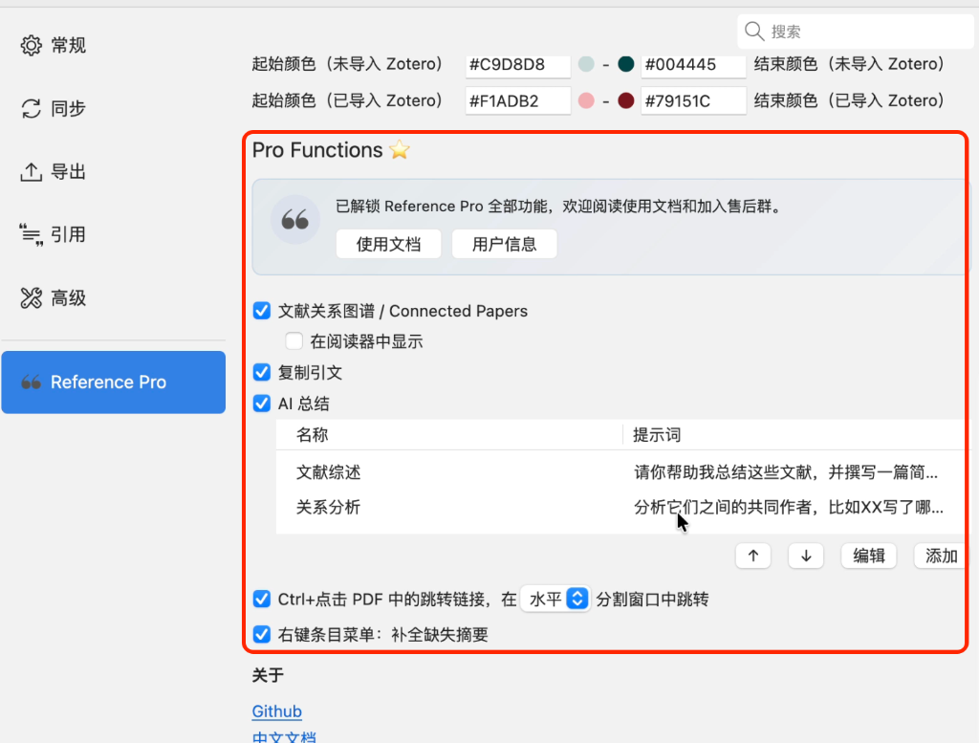Image resolution: width=979 pixels, height=743 pixels.
Task: Click the 编辑 button
Action: [868, 556]
